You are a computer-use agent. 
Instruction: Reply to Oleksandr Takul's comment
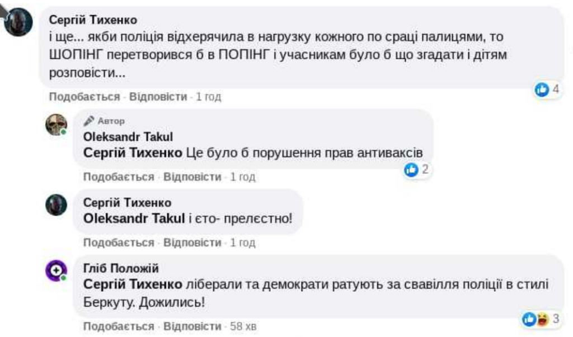[x=192, y=177]
